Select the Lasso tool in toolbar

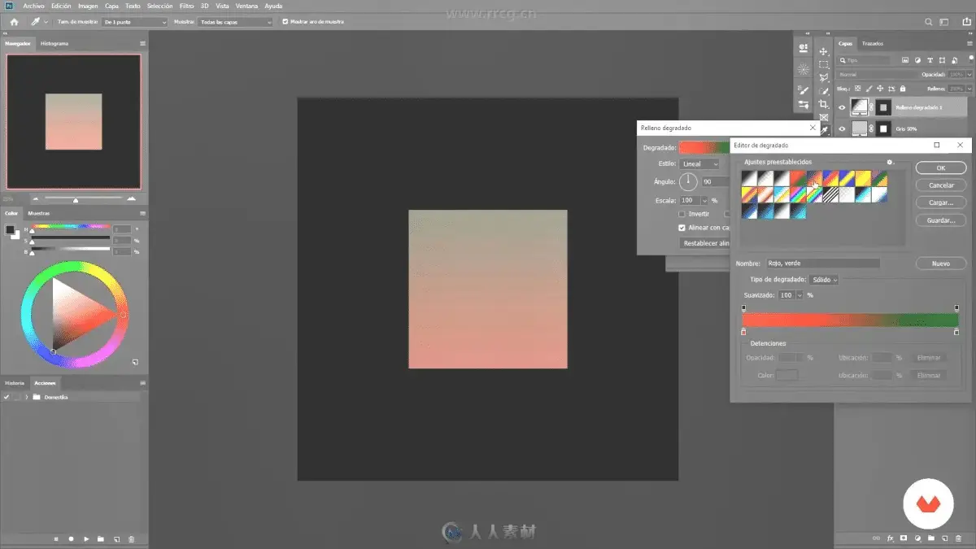(x=823, y=78)
